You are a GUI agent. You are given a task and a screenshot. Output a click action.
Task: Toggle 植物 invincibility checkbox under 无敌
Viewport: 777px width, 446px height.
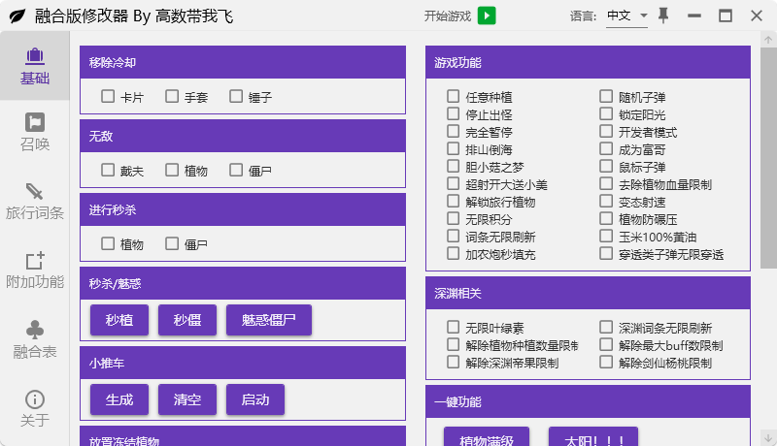[x=172, y=170]
